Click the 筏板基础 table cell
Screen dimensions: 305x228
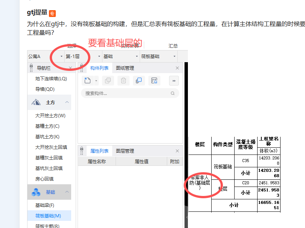[223, 167]
